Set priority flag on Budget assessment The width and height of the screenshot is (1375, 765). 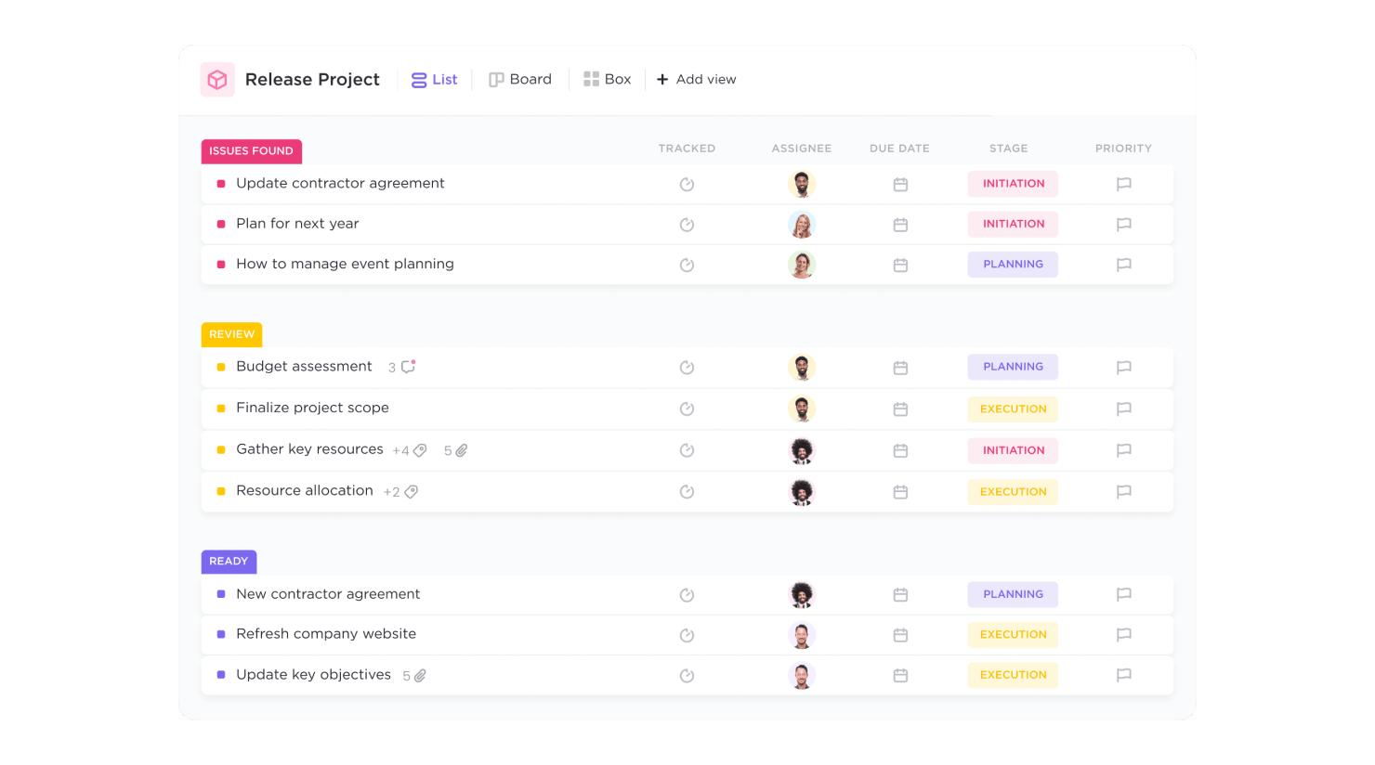(1123, 368)
